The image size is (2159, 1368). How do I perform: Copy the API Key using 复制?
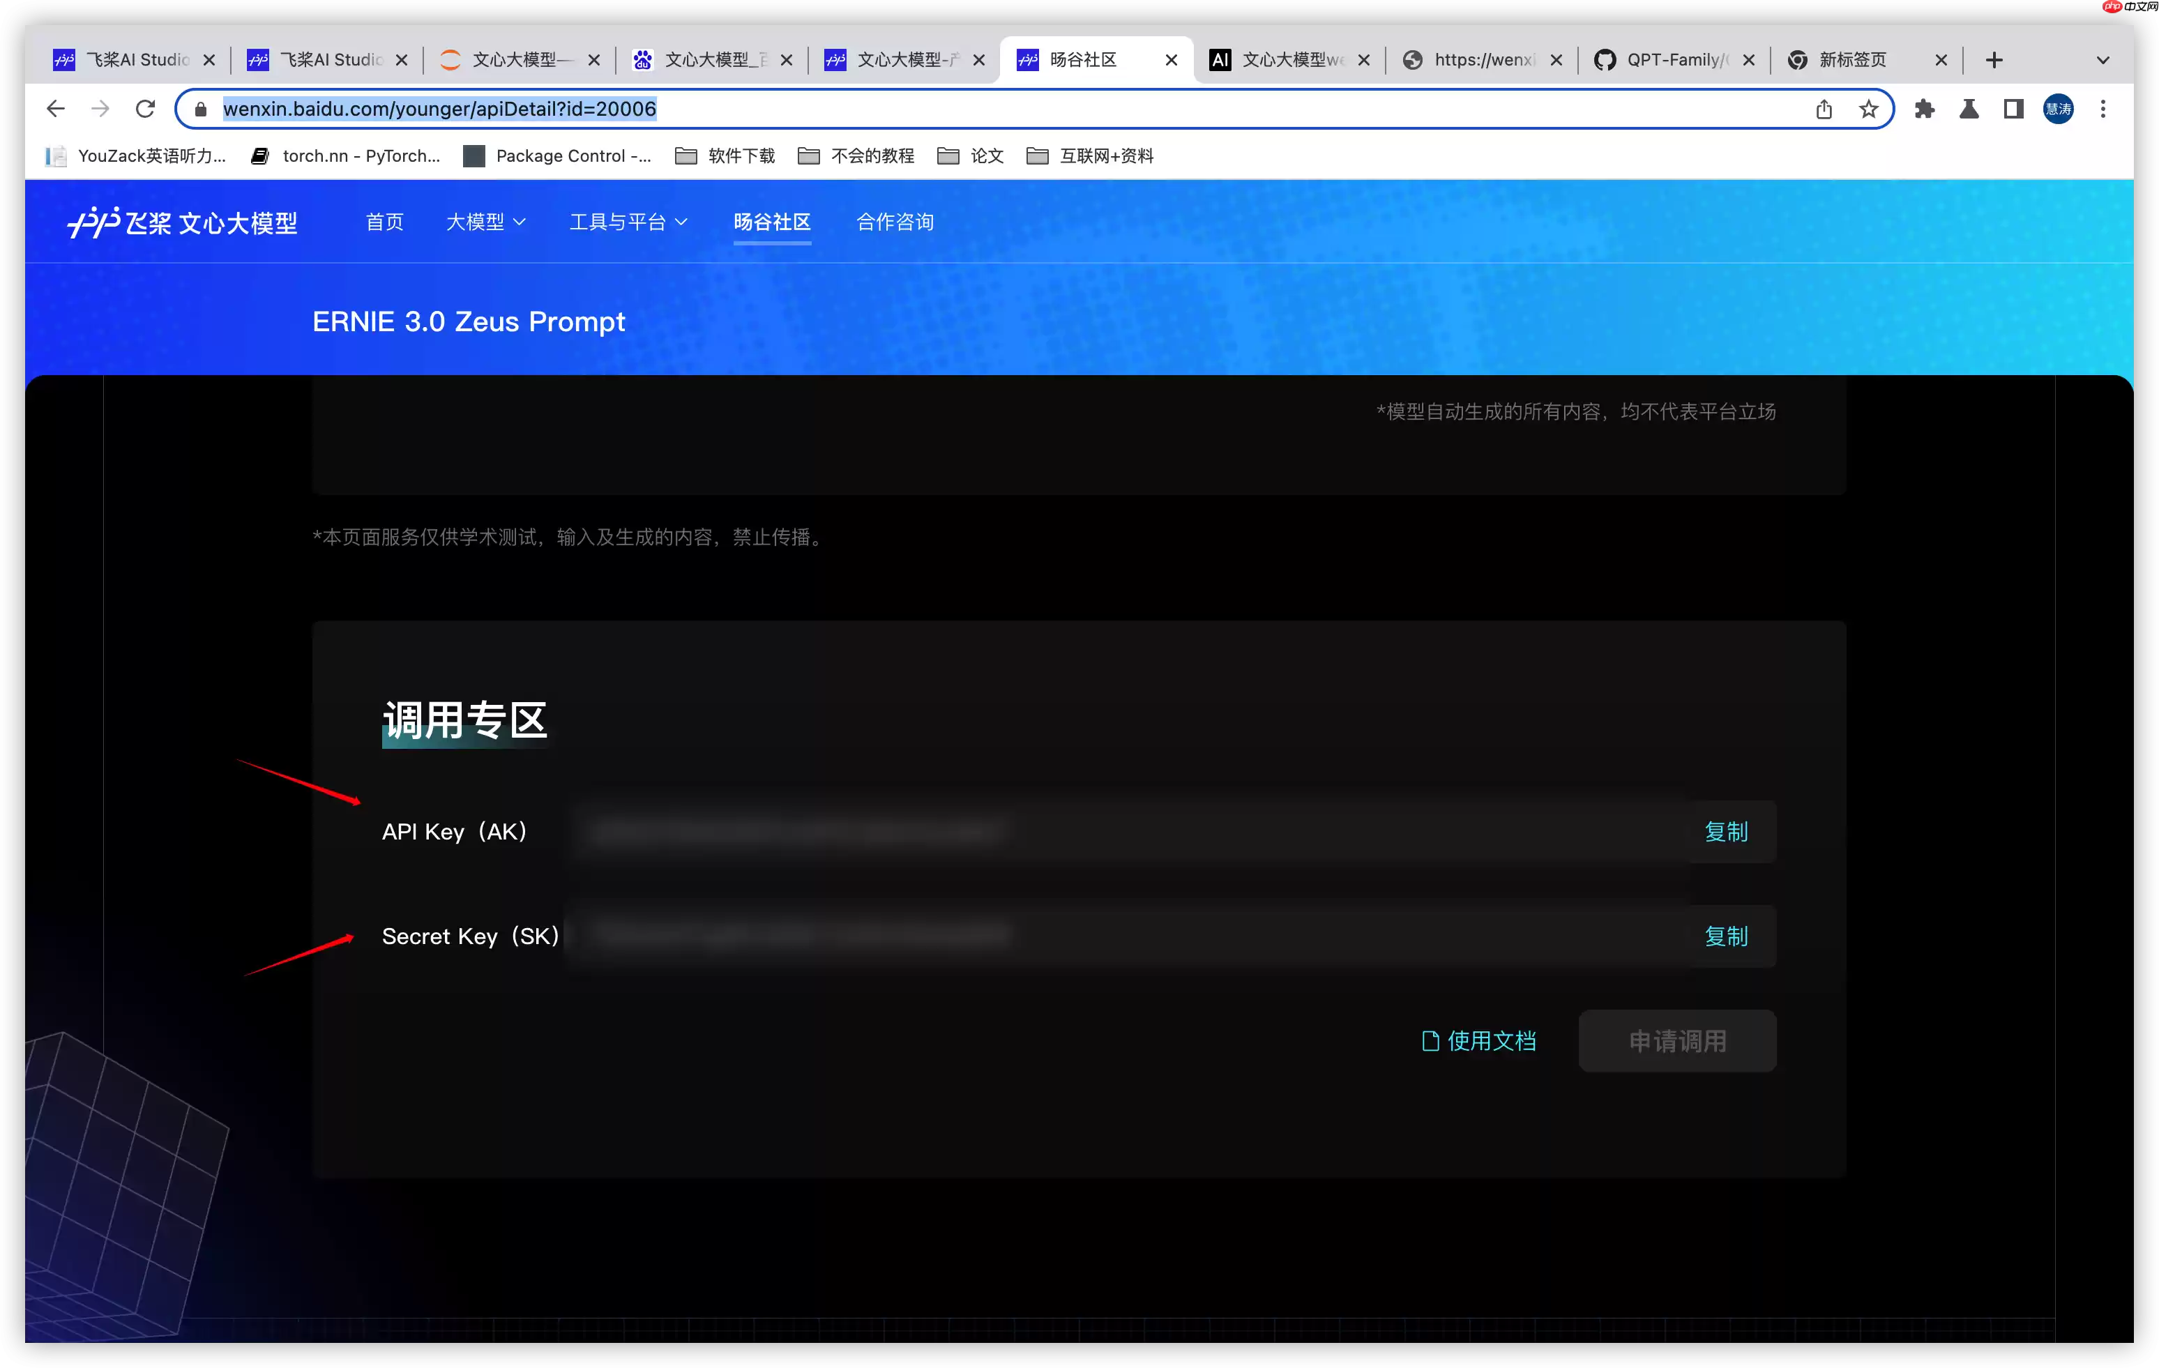coord(1726,832)
